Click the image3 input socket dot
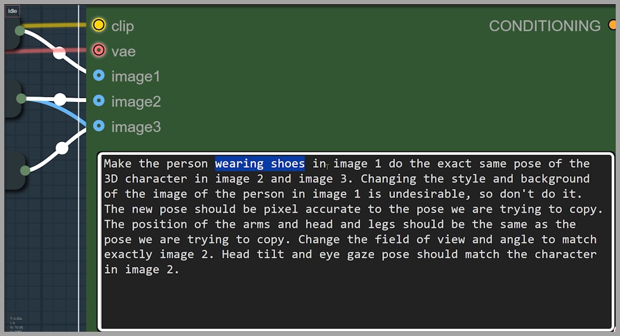 [99, 126]
